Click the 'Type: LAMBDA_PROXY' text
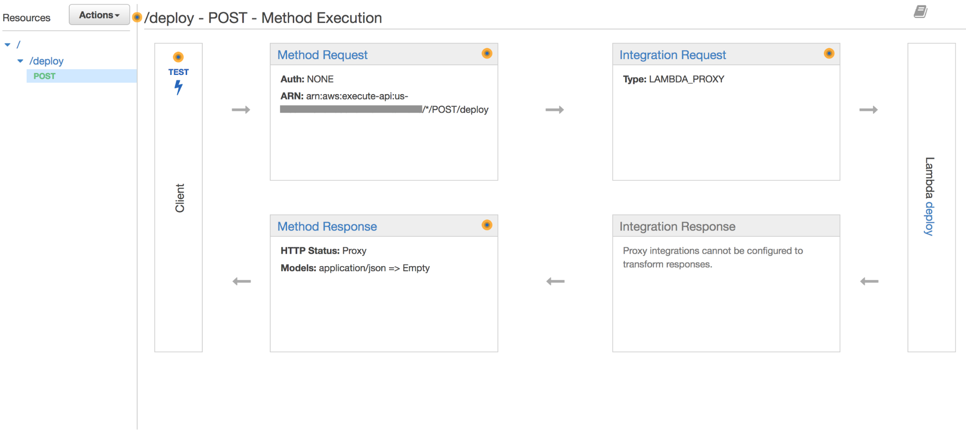Screen dimensions: 966x430 click(674, 79)
